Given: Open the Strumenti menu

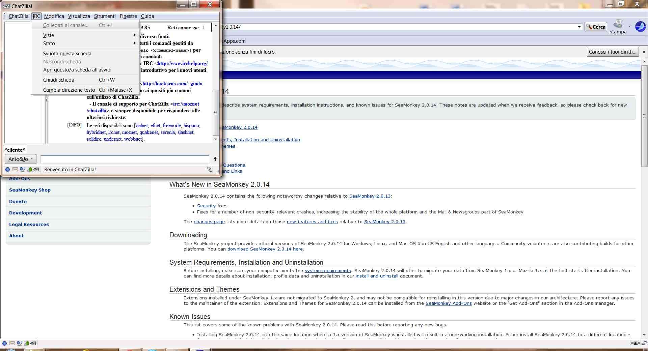Looking at the screenshot, I should click(x=105, y=16).
